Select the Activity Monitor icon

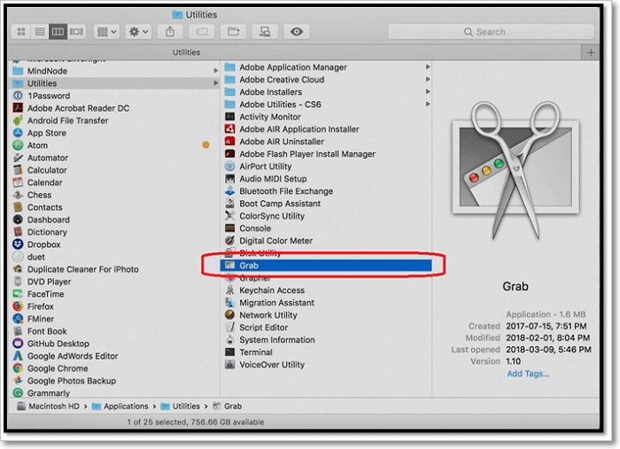click(229, 117)
